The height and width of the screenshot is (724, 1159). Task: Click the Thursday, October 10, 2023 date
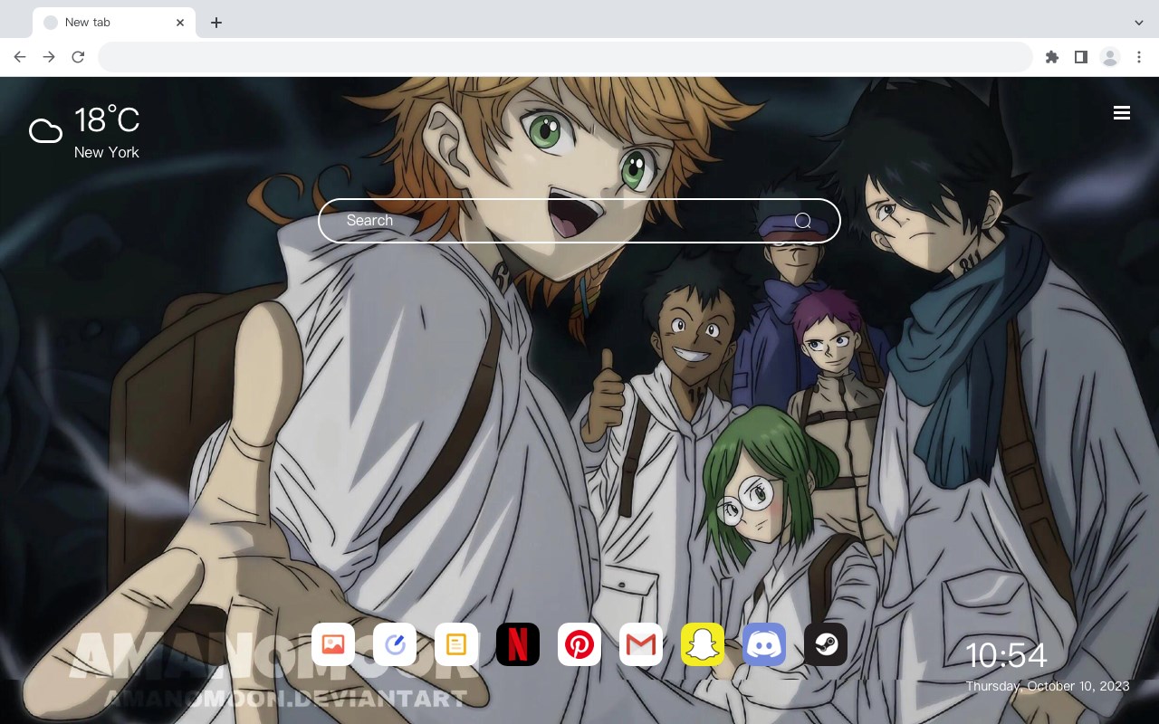[x=1048, y=686]
